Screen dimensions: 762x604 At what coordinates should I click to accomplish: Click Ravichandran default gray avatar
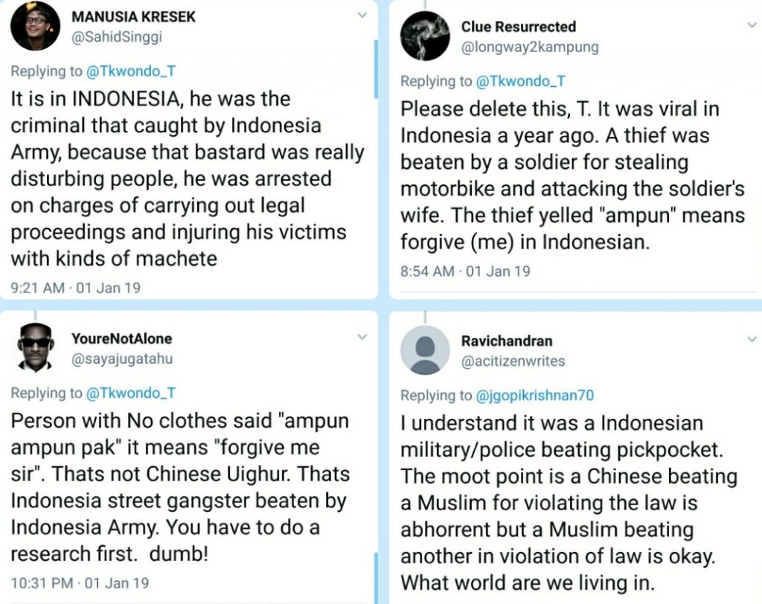[425, 350]
